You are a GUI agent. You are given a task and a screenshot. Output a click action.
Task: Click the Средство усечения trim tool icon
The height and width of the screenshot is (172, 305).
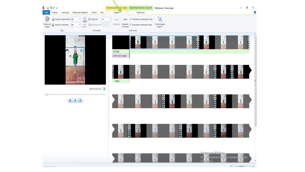[125, 20]
